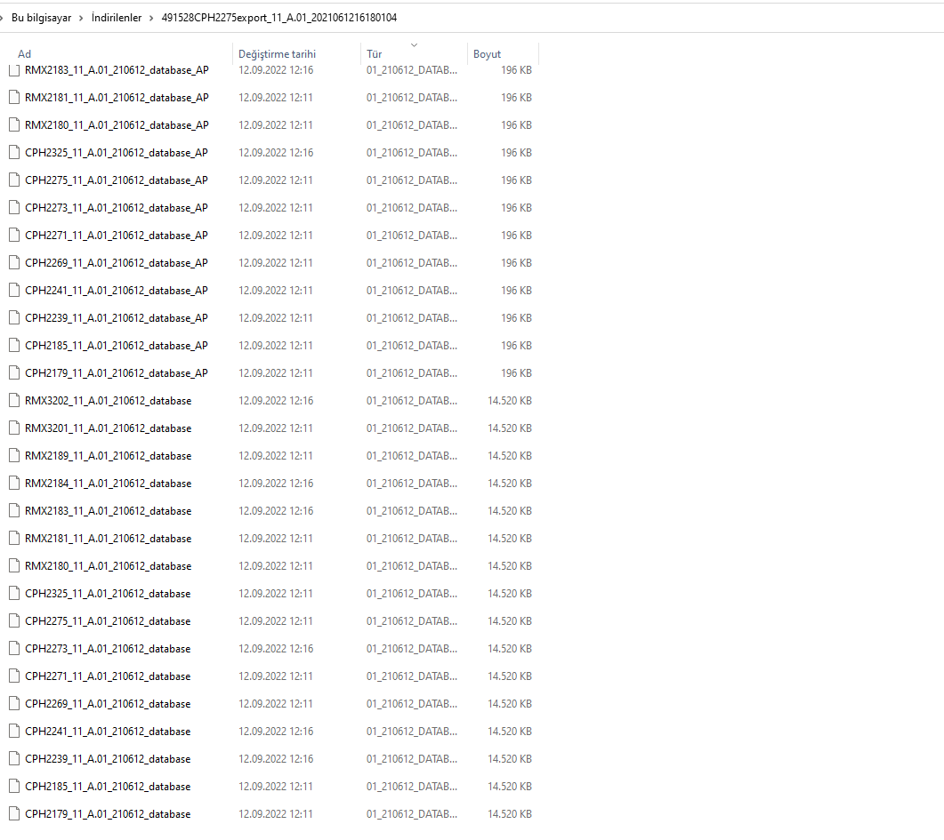Click file icon of RMX2181_11_A.01_210612_database
944x840 pixels.
pyautogui.click(x=14, y=539)
